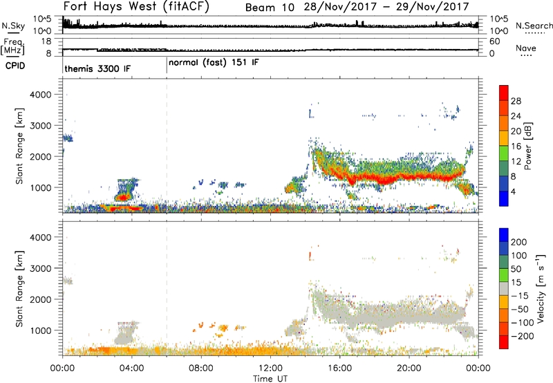Click the frequency trace line in Freq panel
This screenshot has height=383, width=553.
tap(270, 50)
